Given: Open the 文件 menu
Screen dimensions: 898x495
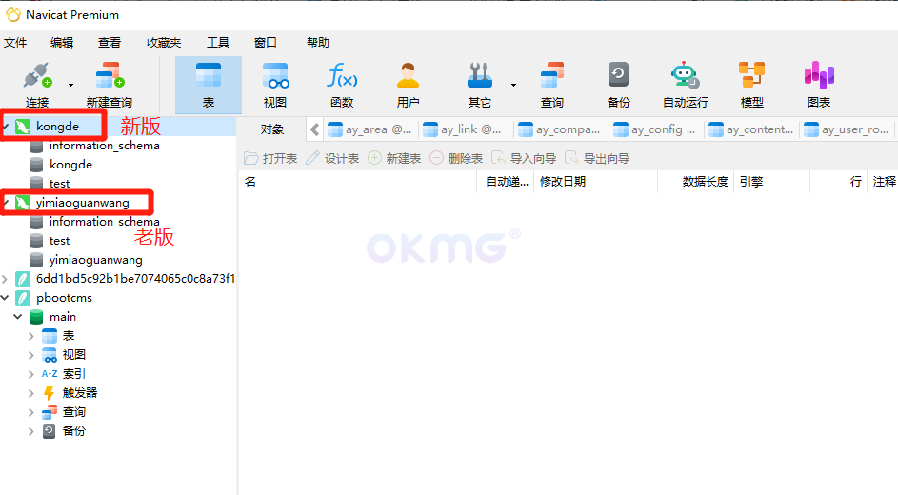Looking at the screenshot, I should click(x=15, y=42).
